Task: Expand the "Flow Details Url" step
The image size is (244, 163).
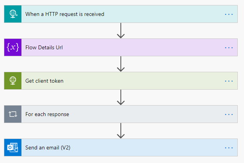Action: click(x=44, y=48)
